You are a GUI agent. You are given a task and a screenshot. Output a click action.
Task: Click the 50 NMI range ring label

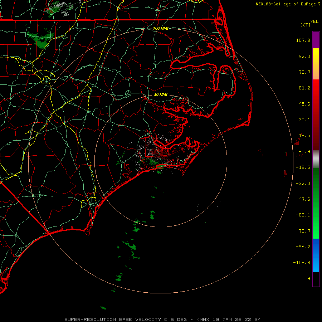pyautogui.click(x=161, y=94)
